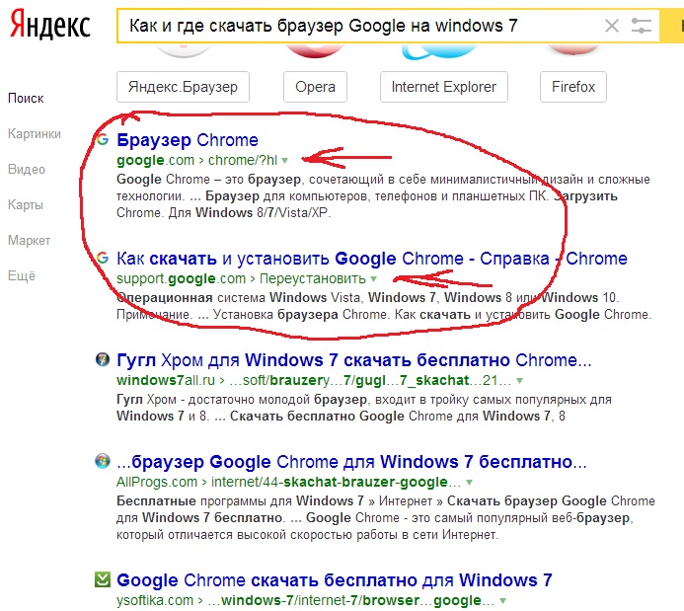684x611 pixels.
Task: Click the snippet starting 'Гугл Хром - достаточно молодой'
Action: coord(364,408)
